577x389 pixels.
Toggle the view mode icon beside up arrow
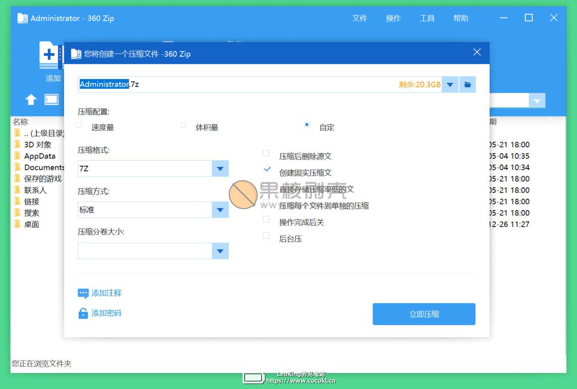51,99
